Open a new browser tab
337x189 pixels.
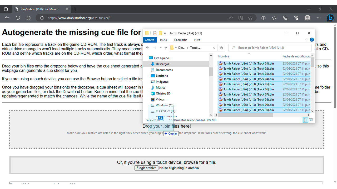[x=75, y=9]
